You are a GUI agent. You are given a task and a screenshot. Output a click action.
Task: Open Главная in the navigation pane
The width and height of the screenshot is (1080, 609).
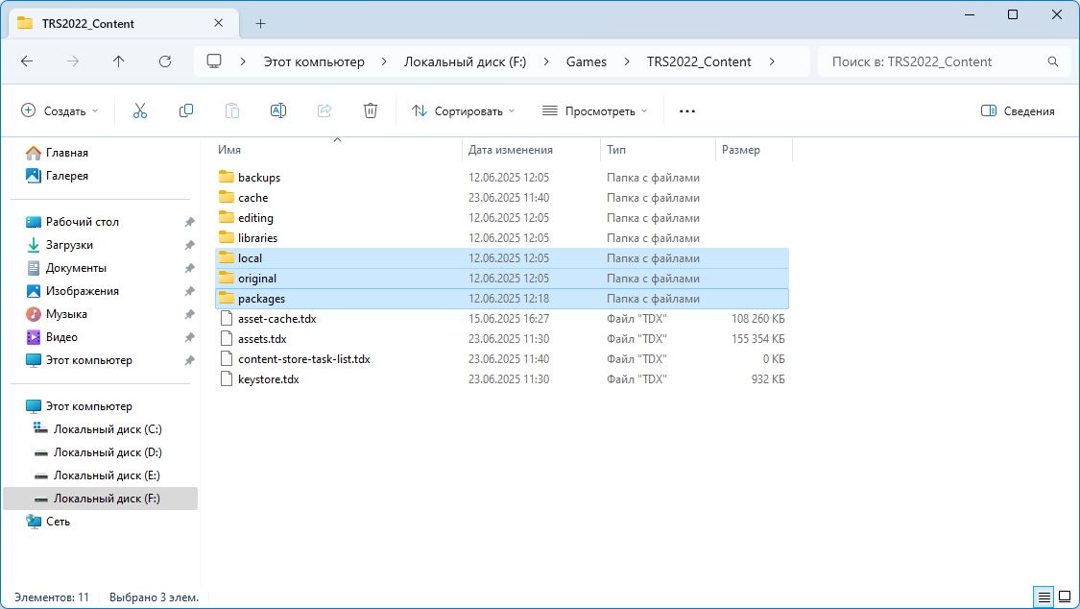pos(67,152)
